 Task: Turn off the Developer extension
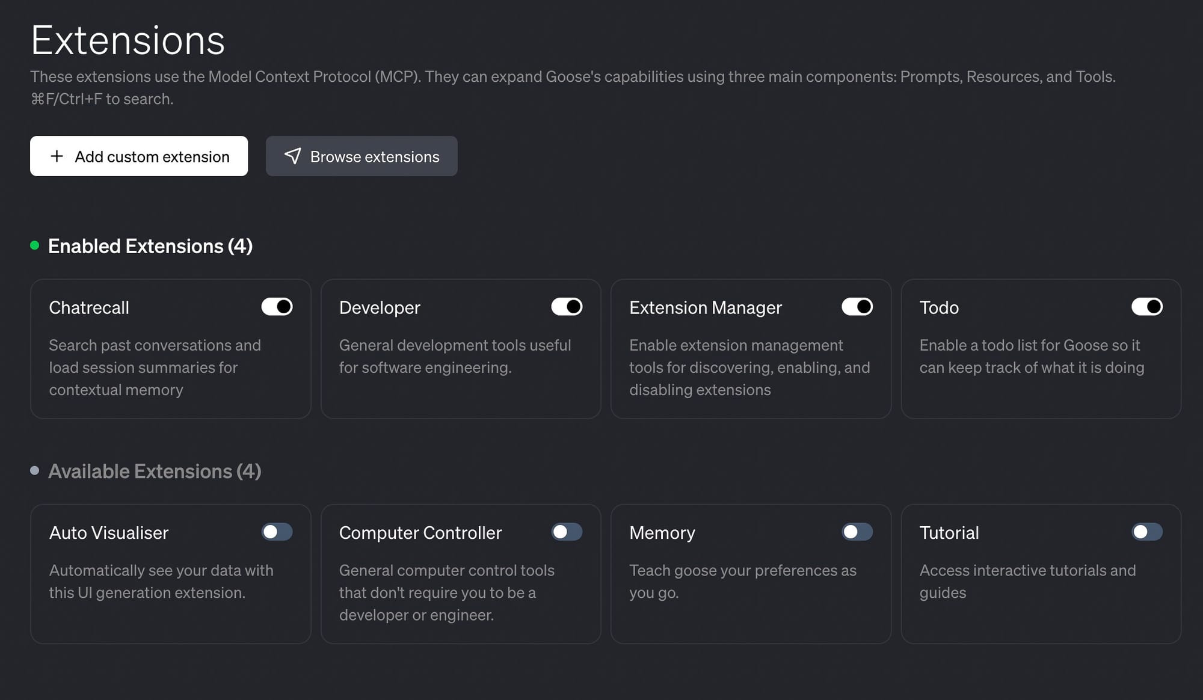tap(567, 307)
